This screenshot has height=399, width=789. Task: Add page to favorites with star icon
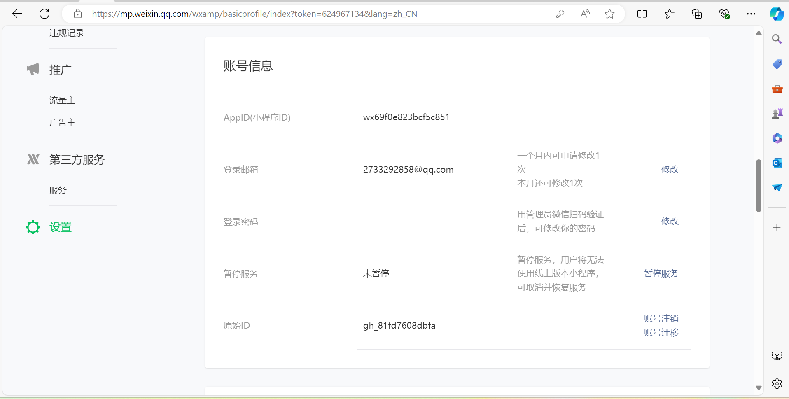point(610,14)
